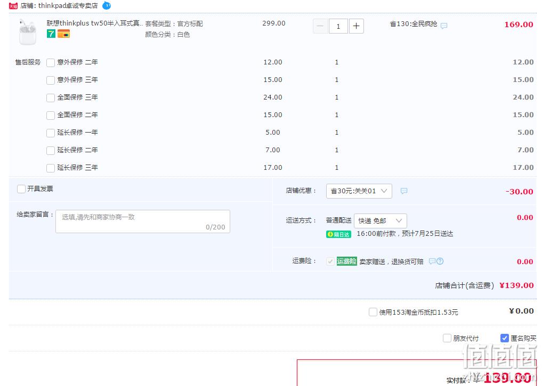Click the 0/200 character counter
Image resolution: width=542 pixels, height=386 pixels.
[215, 227]
